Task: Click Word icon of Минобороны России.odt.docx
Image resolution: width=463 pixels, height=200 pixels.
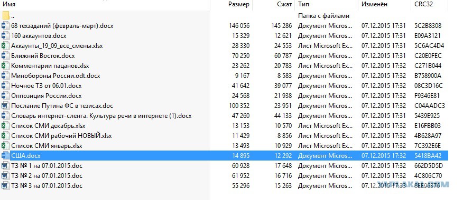Action: click(6, 76)
